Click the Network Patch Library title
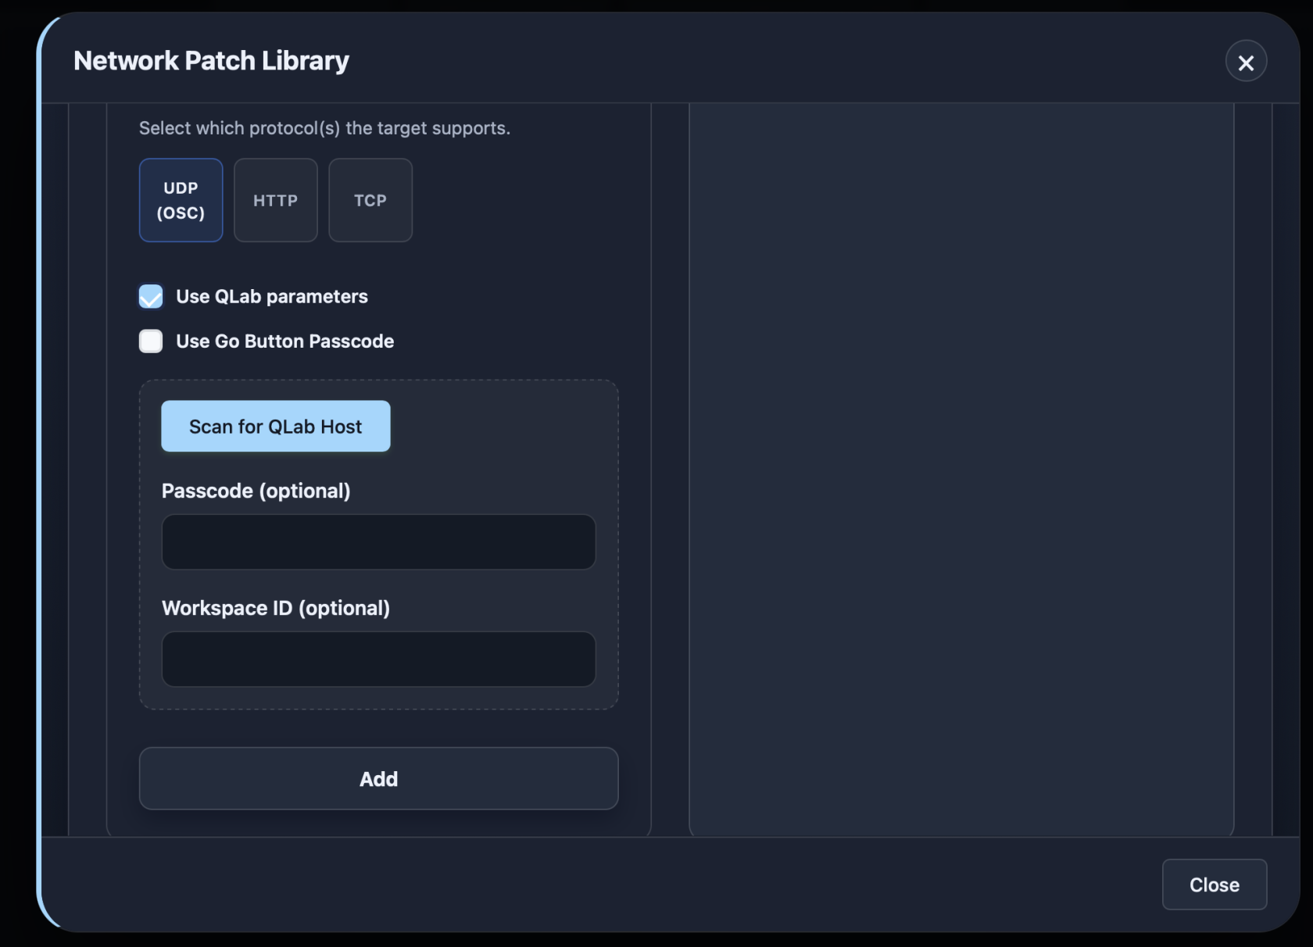Image resolution: width=1313 pixels, height=947 pixels. 210,60
